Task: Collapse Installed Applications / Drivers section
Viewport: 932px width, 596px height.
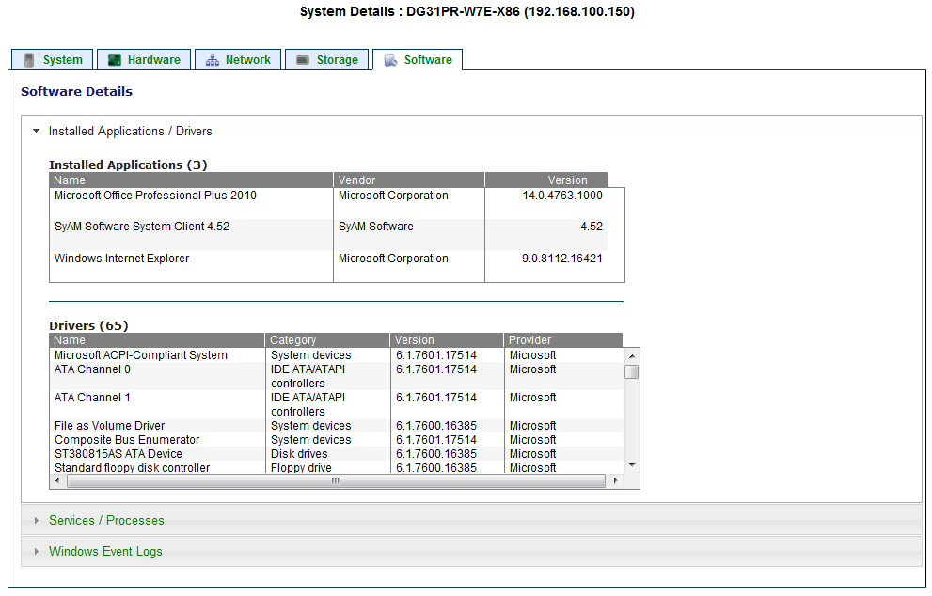Action: [130, 132]
